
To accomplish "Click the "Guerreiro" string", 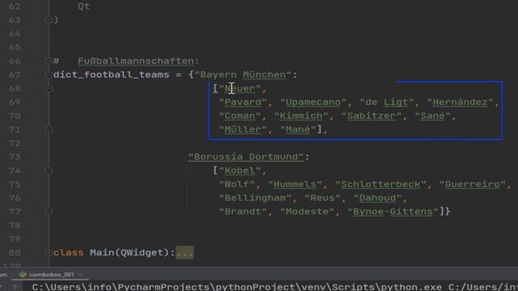I will point(473,184).
